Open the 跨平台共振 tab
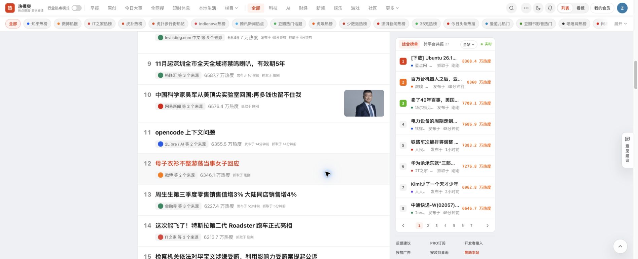The height and width of the screenshot is (259, 638). [436, 44]
